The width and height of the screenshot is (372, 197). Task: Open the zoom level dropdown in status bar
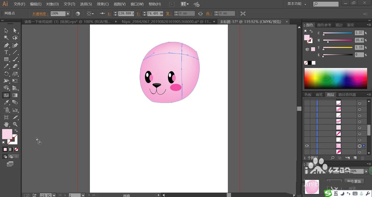point(54,195)
